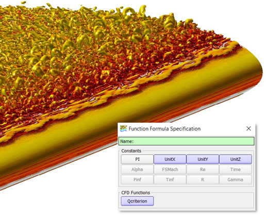Viewport: 266px width, 216px height.
Task: Click the Function Formula Specification title bar
Action: (186, 129)
